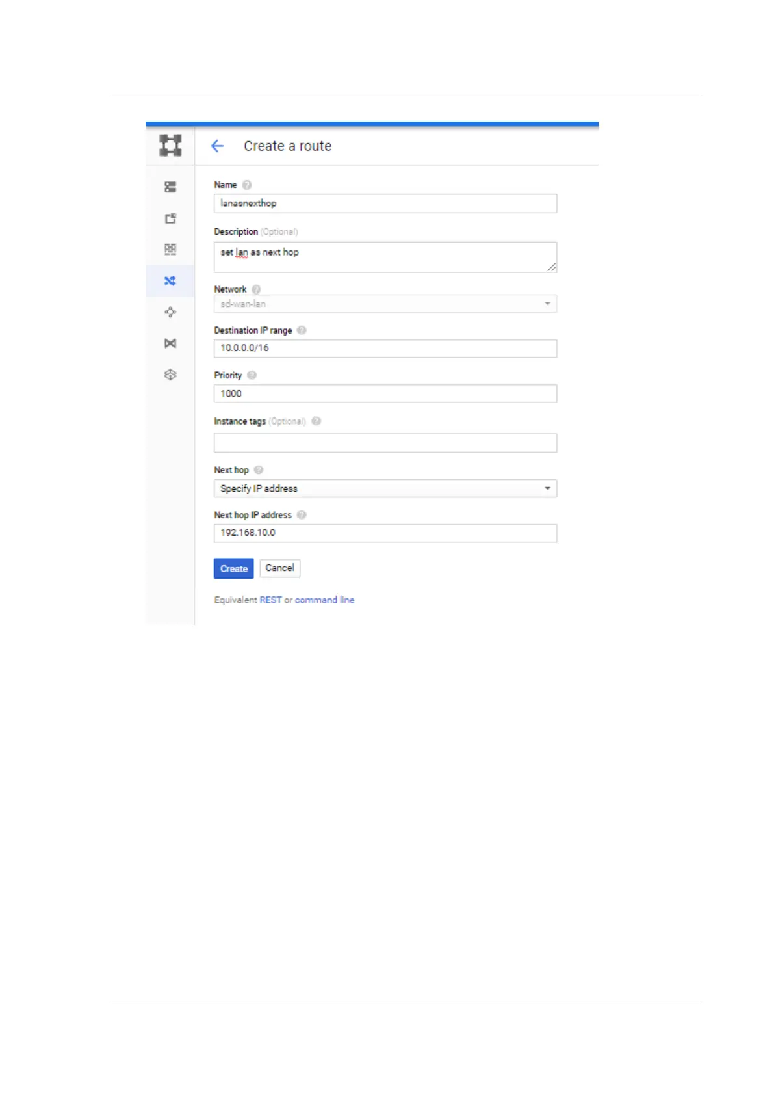Click help icon next to Destination IP range
Viewport: 774px width, 1095px height.
coord(302,330)
